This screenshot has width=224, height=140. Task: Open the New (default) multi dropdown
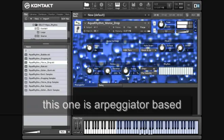(116, 15)
